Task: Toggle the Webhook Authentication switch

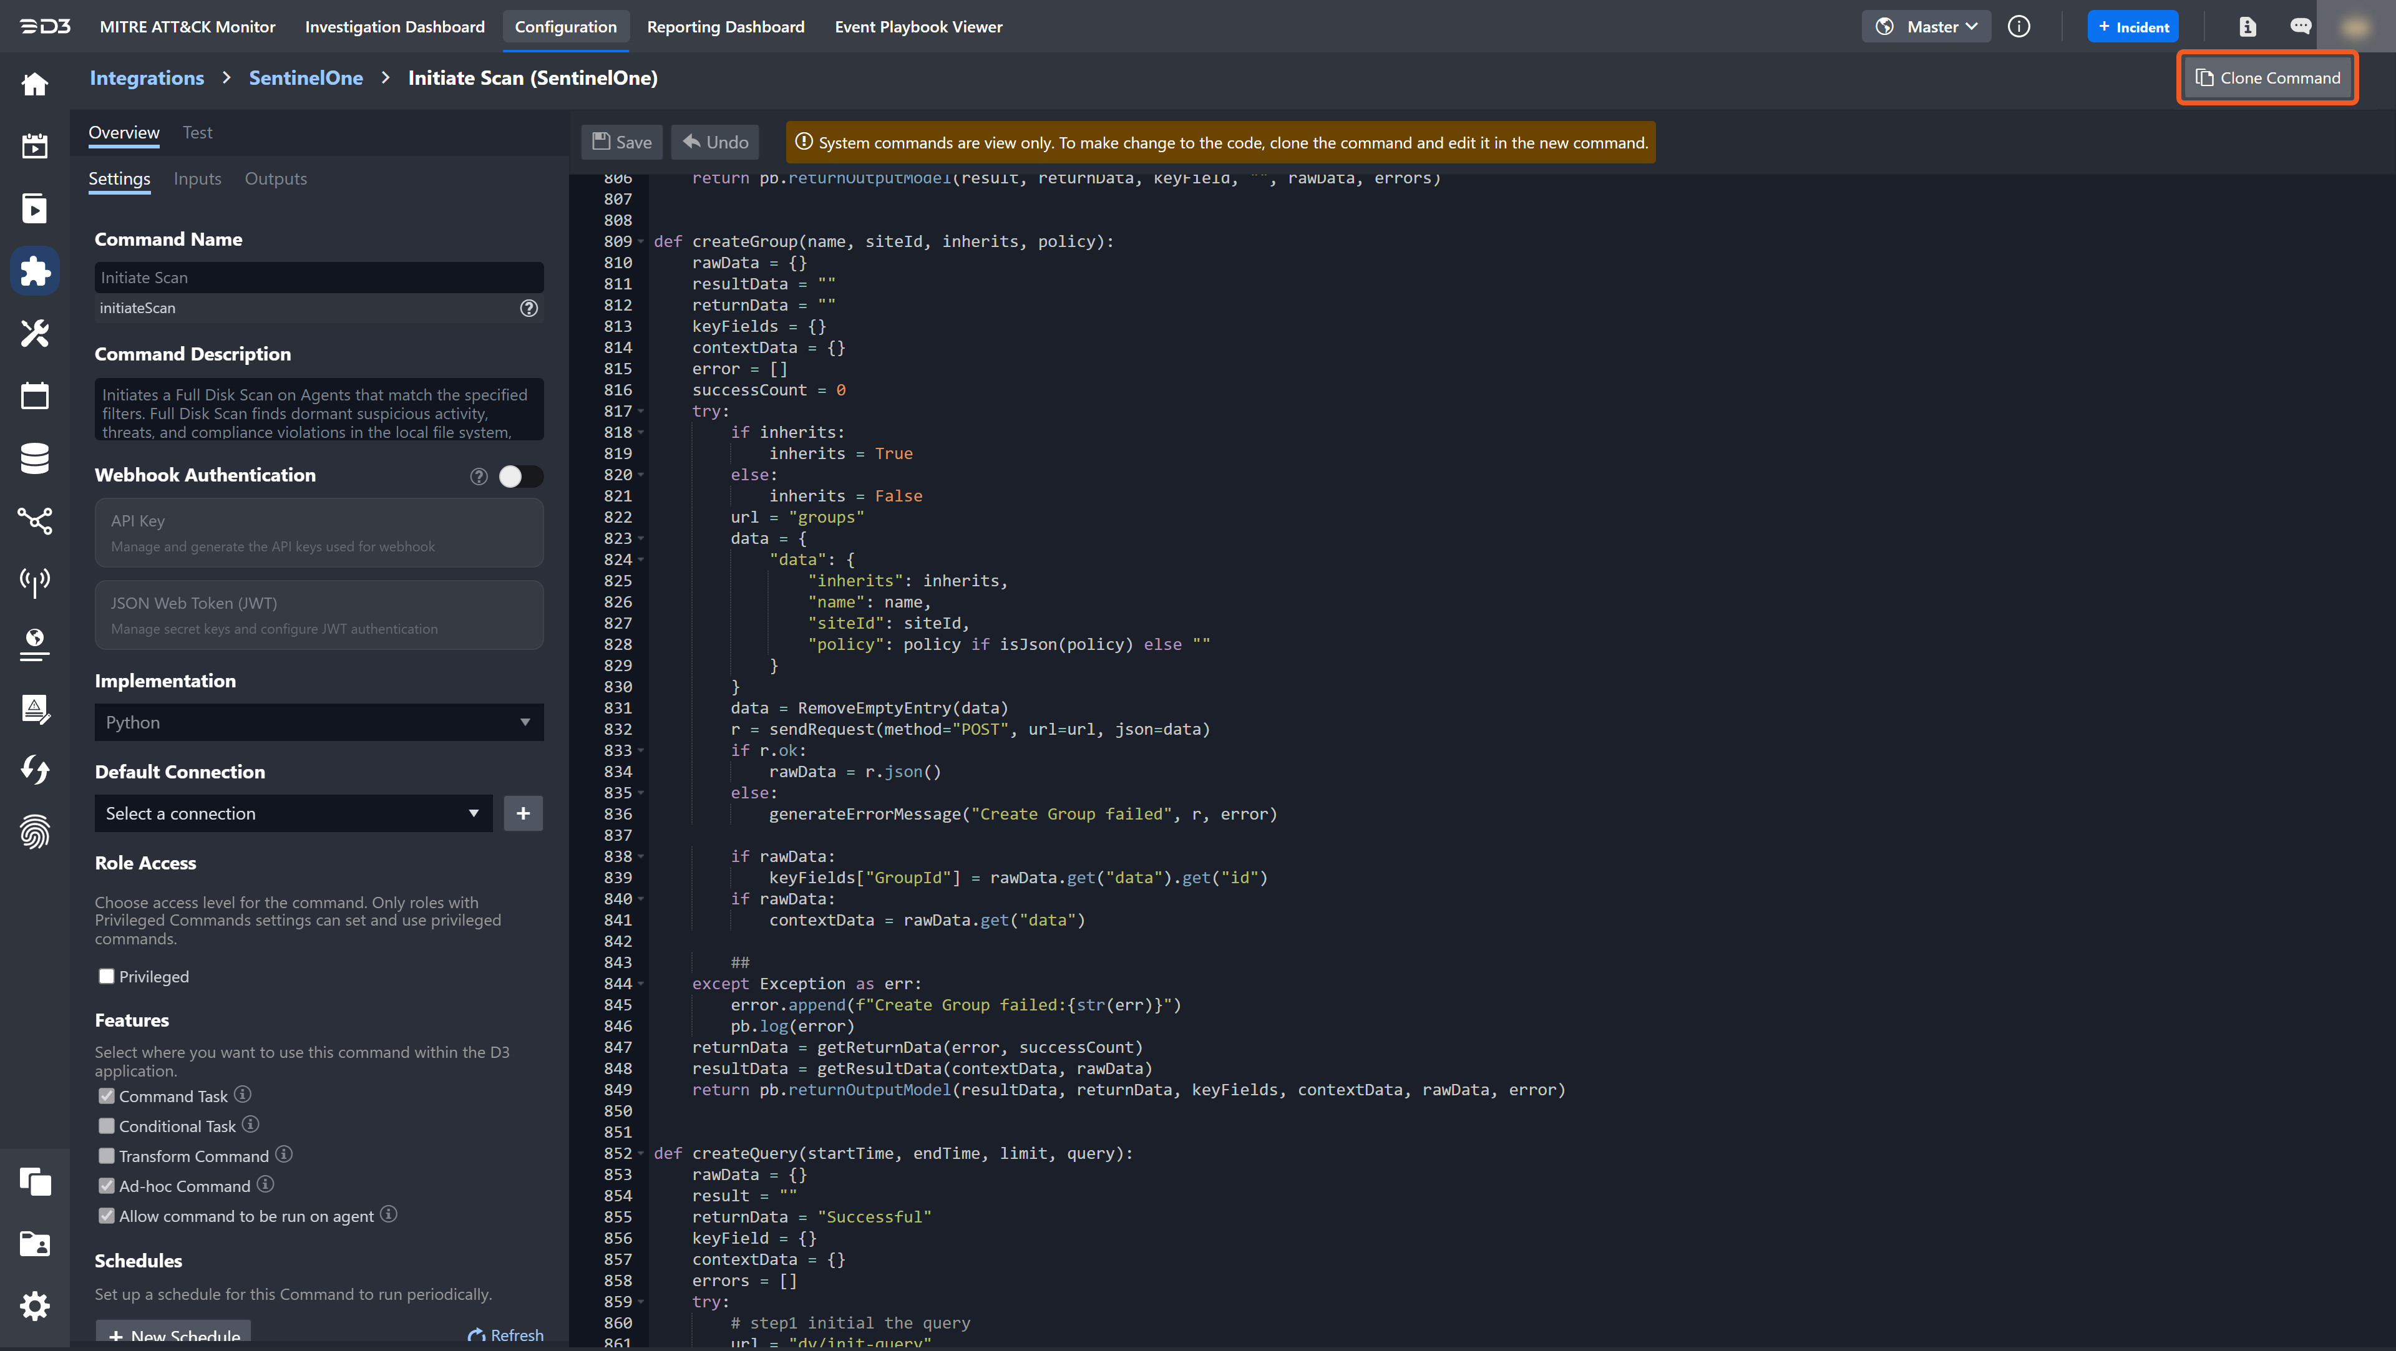Action: pos(520,476)
